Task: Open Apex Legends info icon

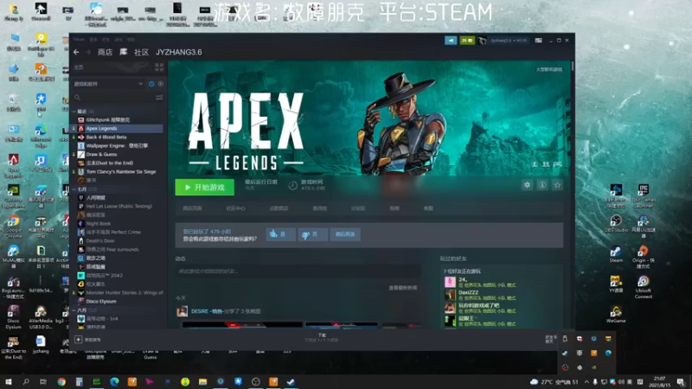Action: pyautogui.click(x=542, y=185)
